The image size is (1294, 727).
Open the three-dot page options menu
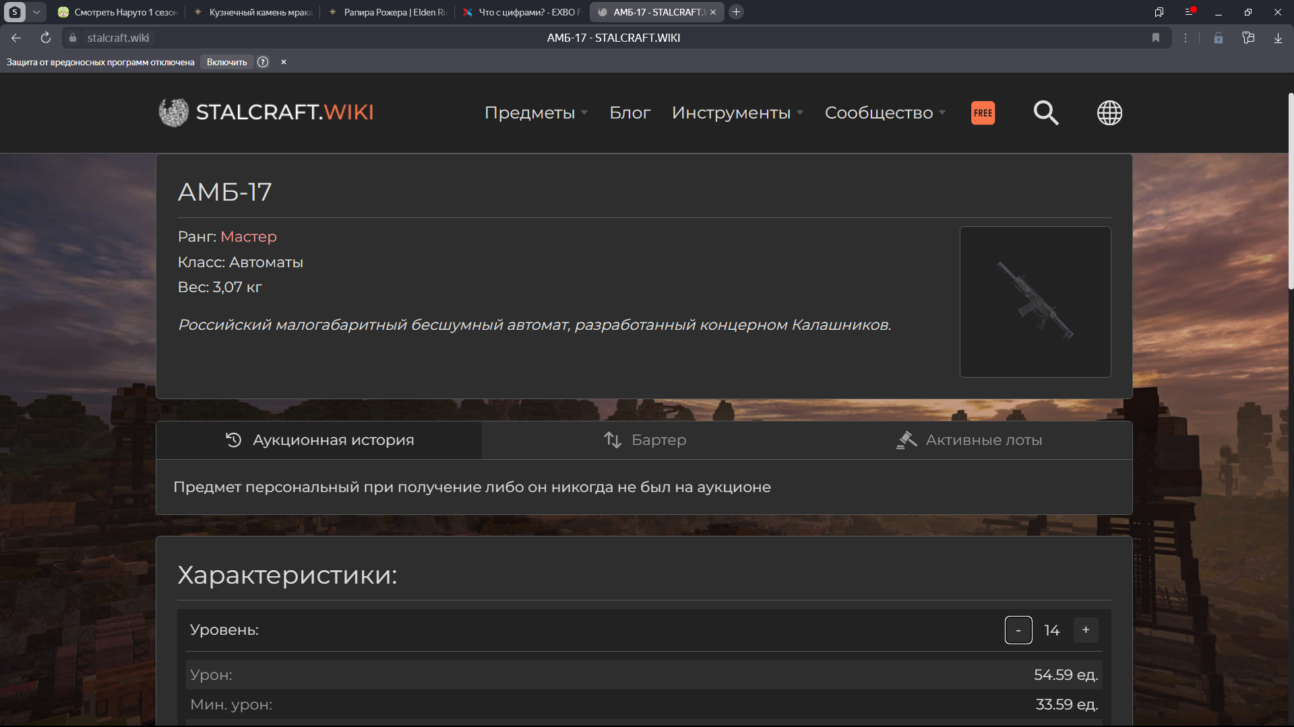[1185, 38]
